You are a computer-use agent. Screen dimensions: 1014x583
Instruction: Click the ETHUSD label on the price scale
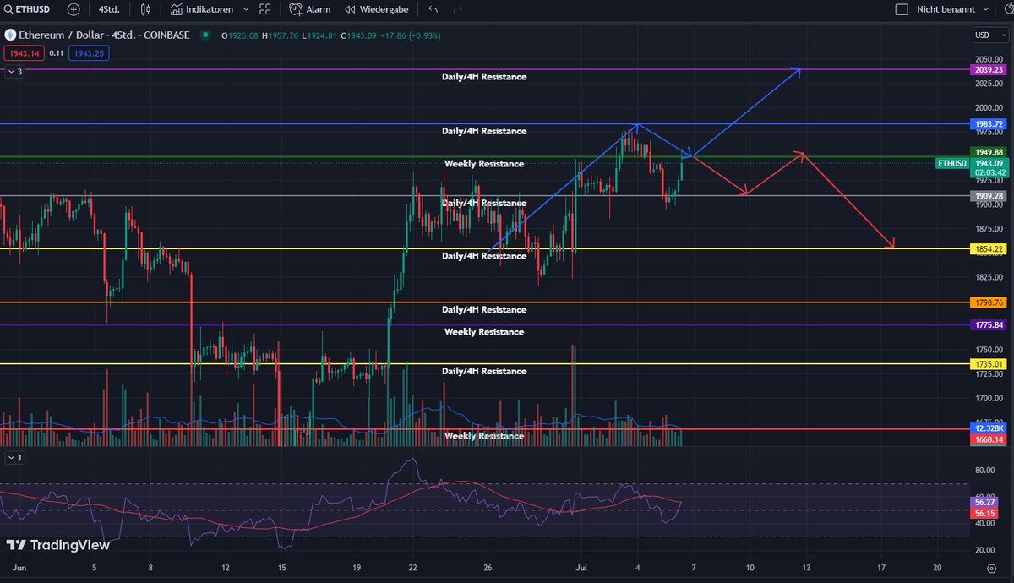pos(951,162)
